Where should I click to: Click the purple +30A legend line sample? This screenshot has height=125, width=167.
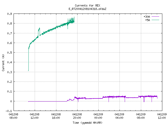155,17
